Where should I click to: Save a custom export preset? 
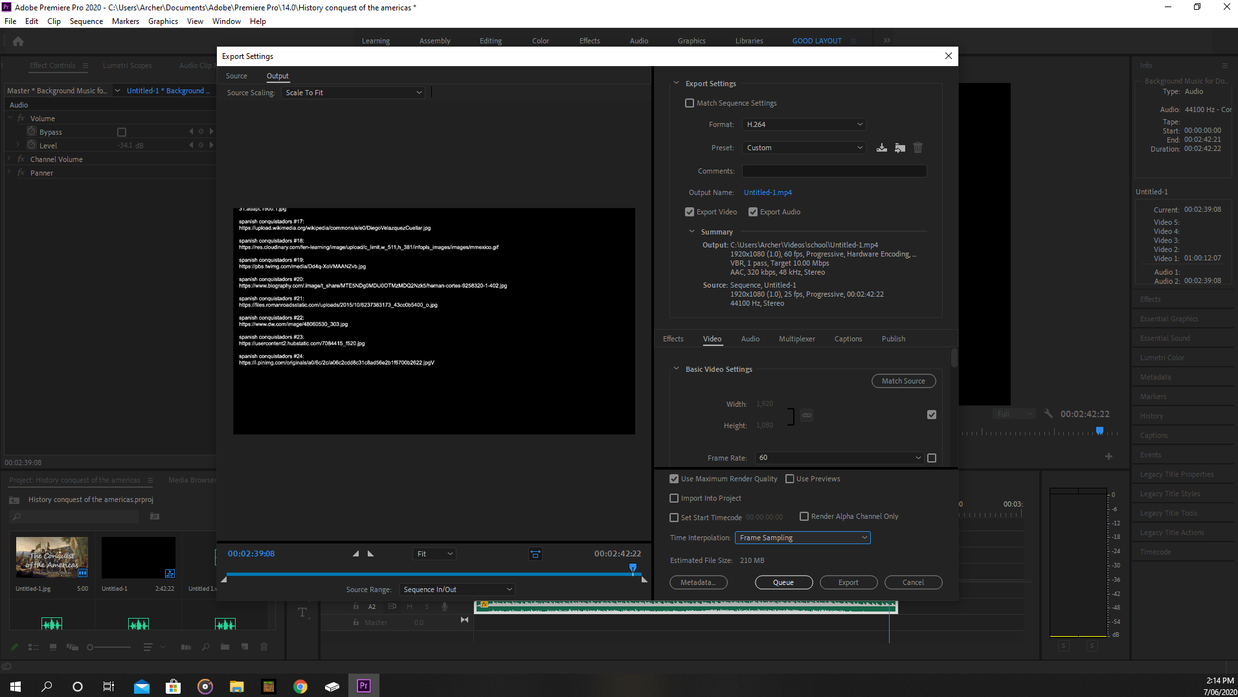coord(882,147)
